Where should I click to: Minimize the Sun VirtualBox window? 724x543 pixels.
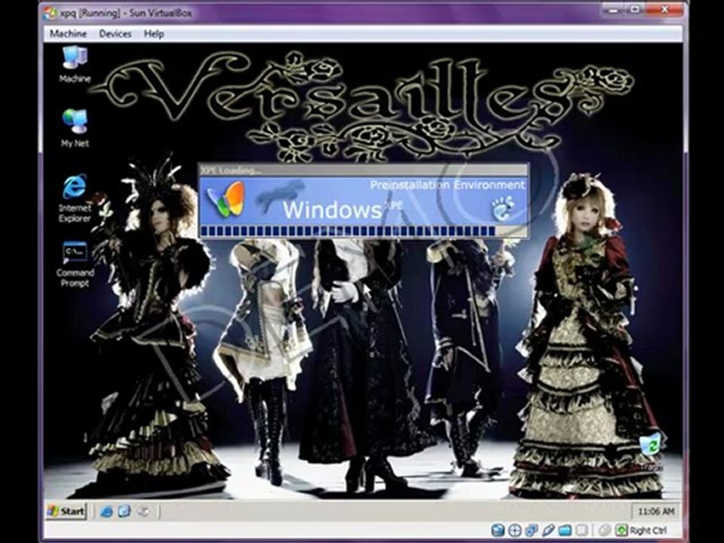click(x=613, y=10)
